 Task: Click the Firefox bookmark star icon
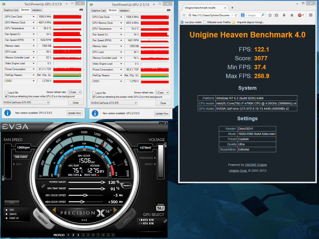click(270, 15)
